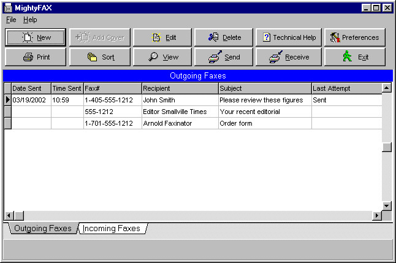
Task: Click the Technical Help button label
Action: pos(294,37)
